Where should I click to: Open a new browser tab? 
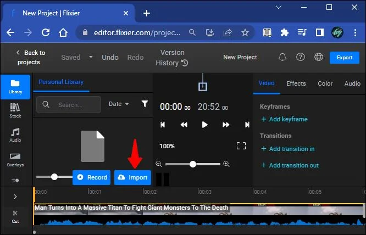click(x=147, y=13)
